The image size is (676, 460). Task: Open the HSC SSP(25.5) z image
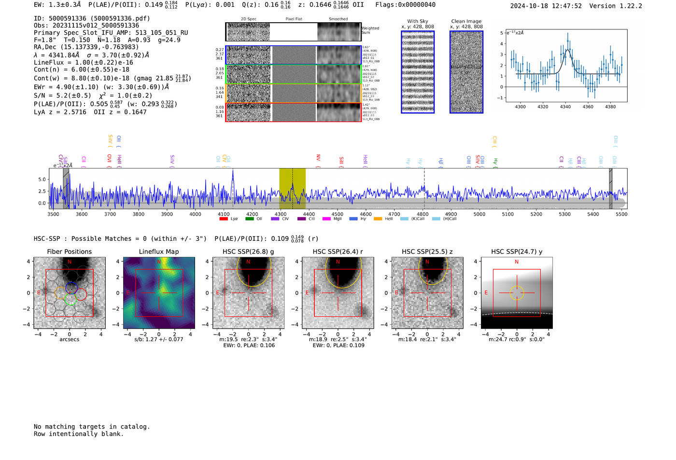pyautogui.click(x=427, y=293)
